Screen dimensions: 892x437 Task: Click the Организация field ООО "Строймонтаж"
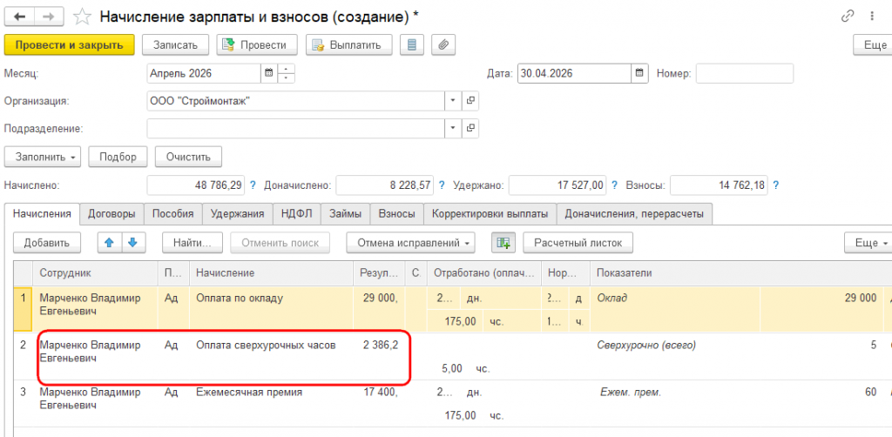pyautogui.click(x=295, y=101)
